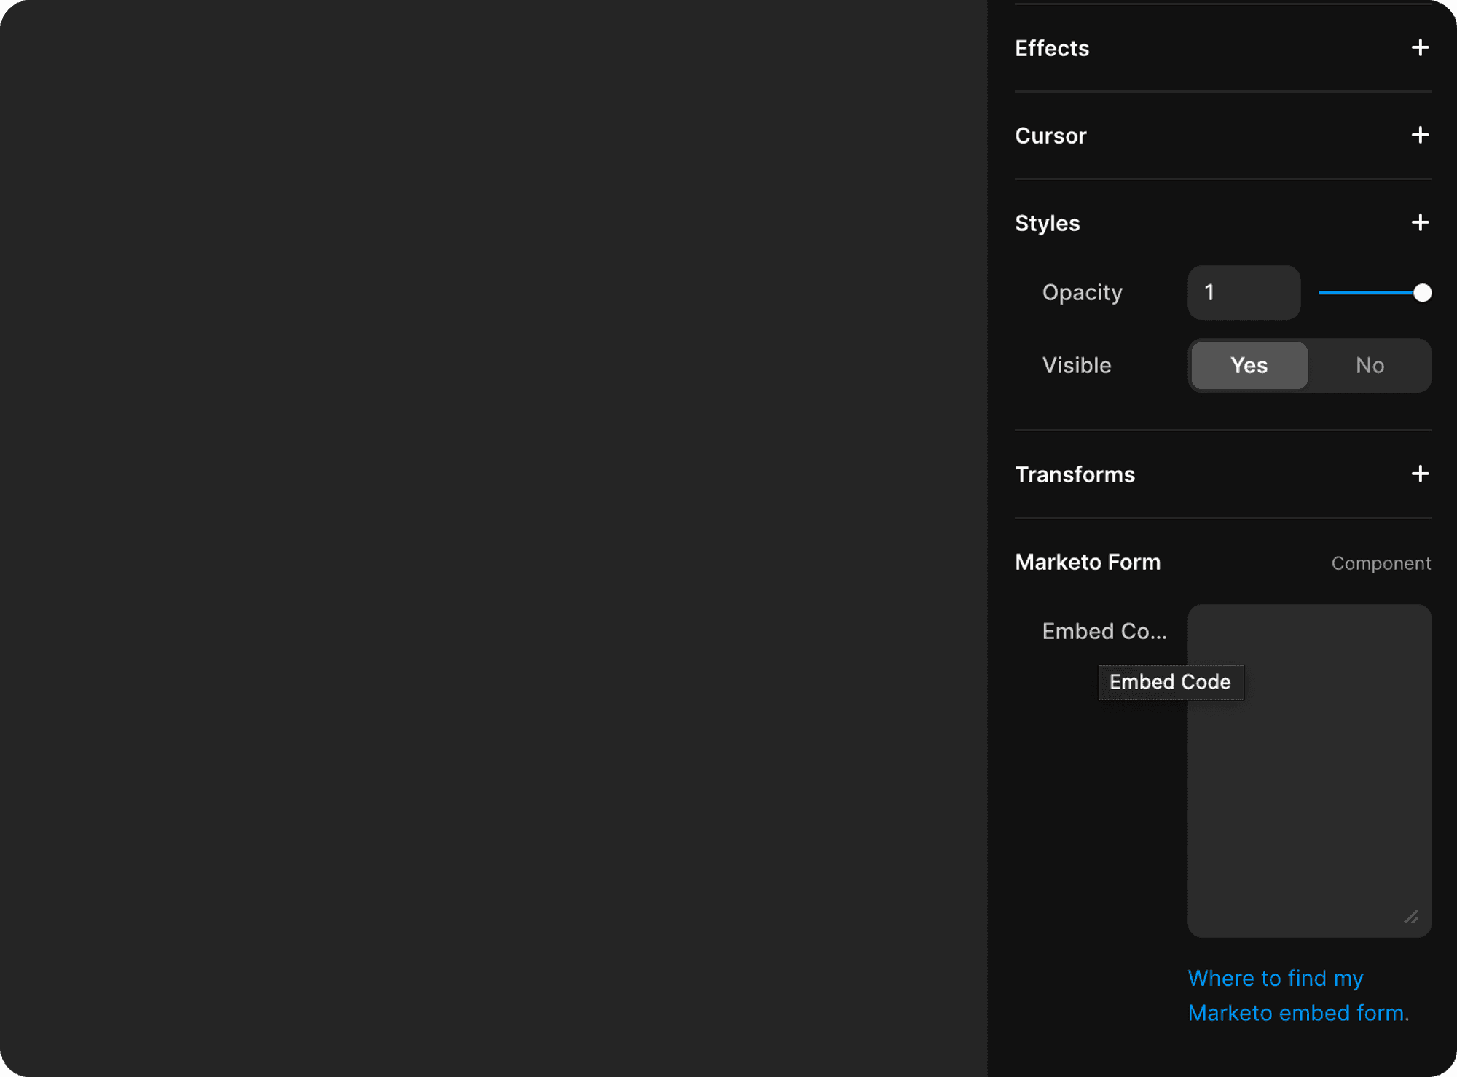Add a cursor with the plus icon

(x=1420, y=135)
